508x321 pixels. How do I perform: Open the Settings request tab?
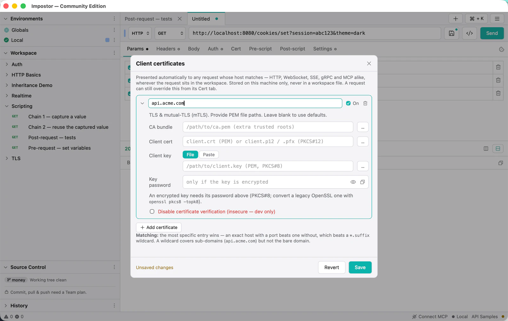coord(324,49)
